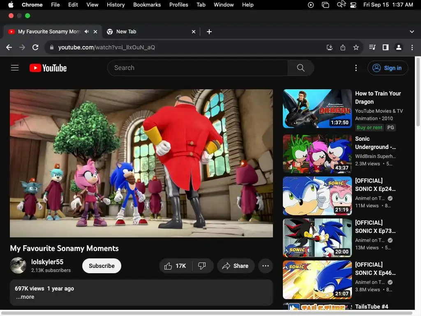Open the Edit menu

pos(73,5)
